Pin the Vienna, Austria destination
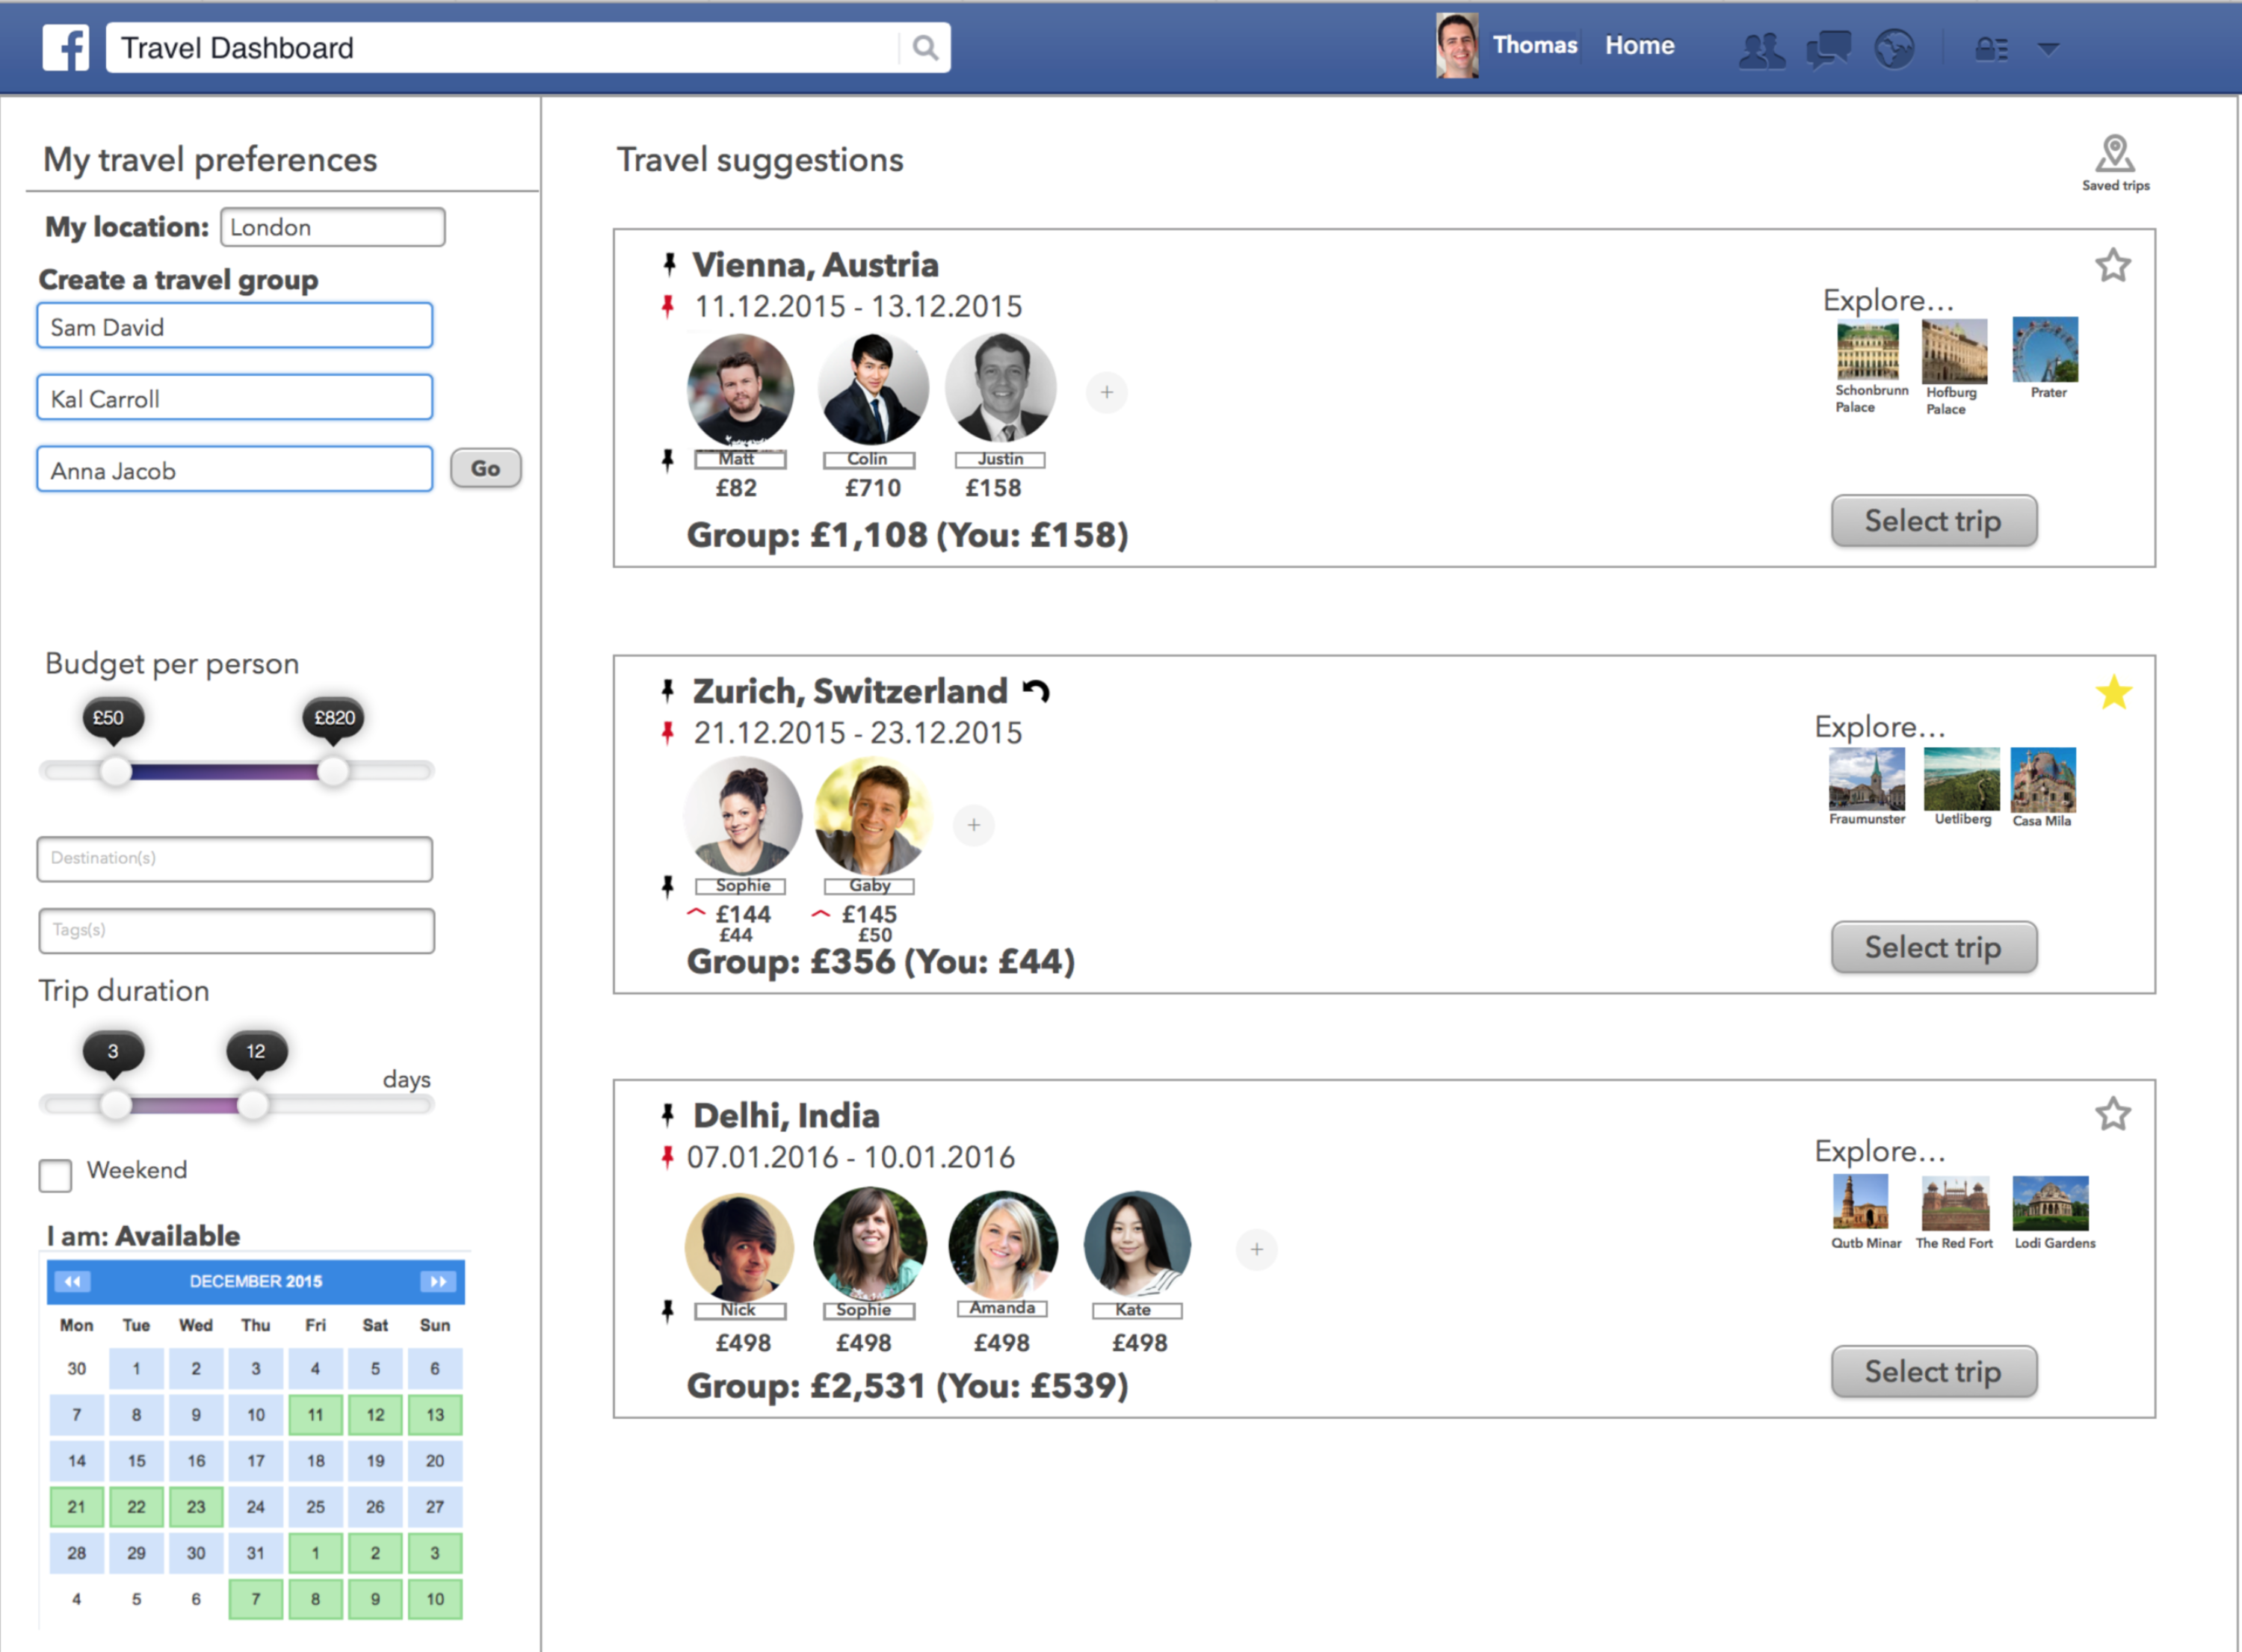This screenshot has width=2242, height=1652. click(669, 264)
